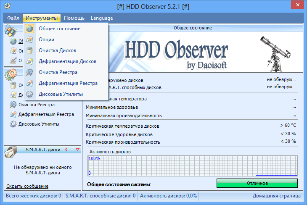
Task: Open Очистка Реестра in sidebar
Action: [x=37, y=105]
